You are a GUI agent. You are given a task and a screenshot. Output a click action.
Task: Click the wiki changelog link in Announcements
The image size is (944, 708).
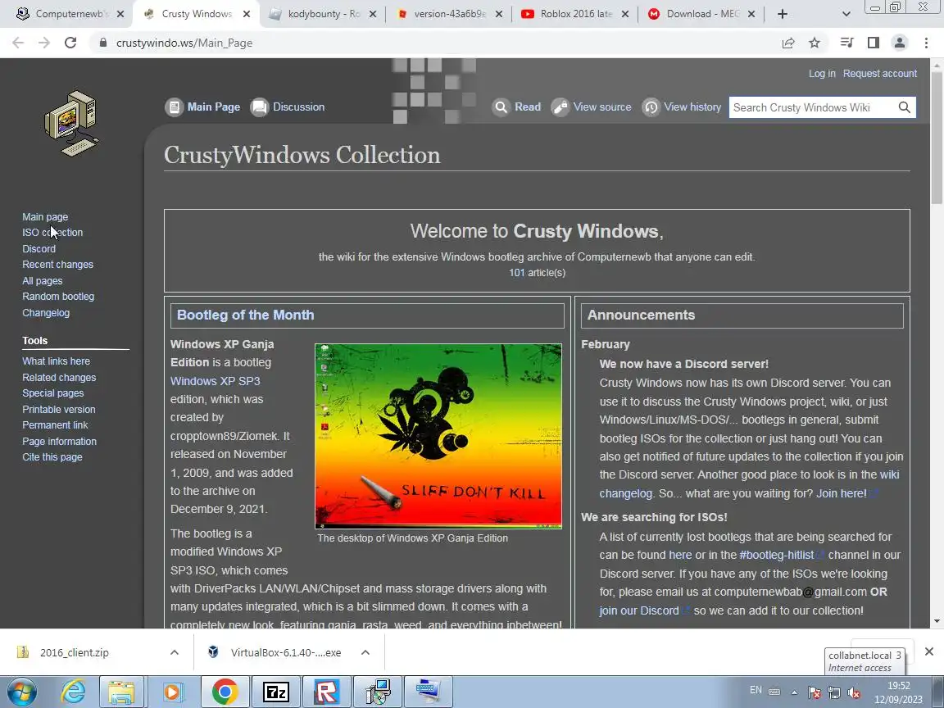click(x=749, y=484)
